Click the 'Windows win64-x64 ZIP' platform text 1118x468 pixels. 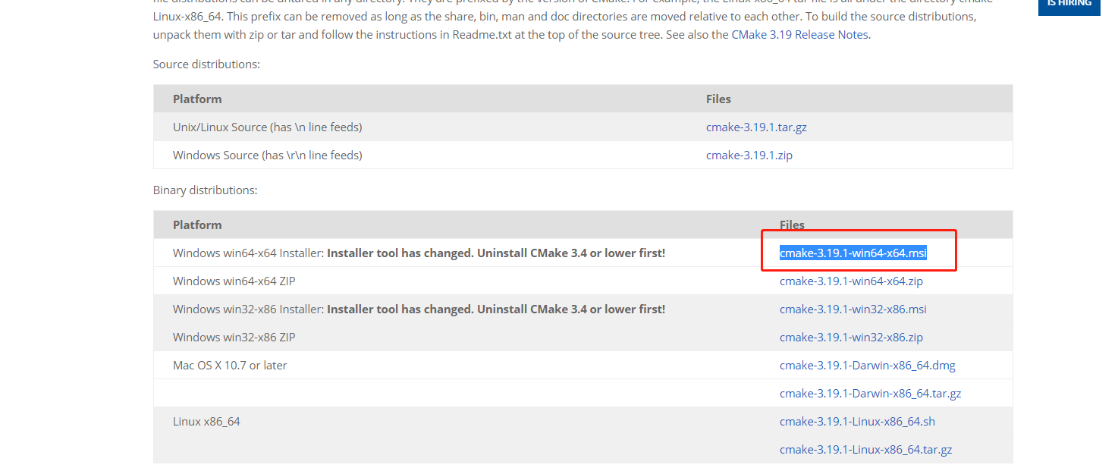click(234, 281)
